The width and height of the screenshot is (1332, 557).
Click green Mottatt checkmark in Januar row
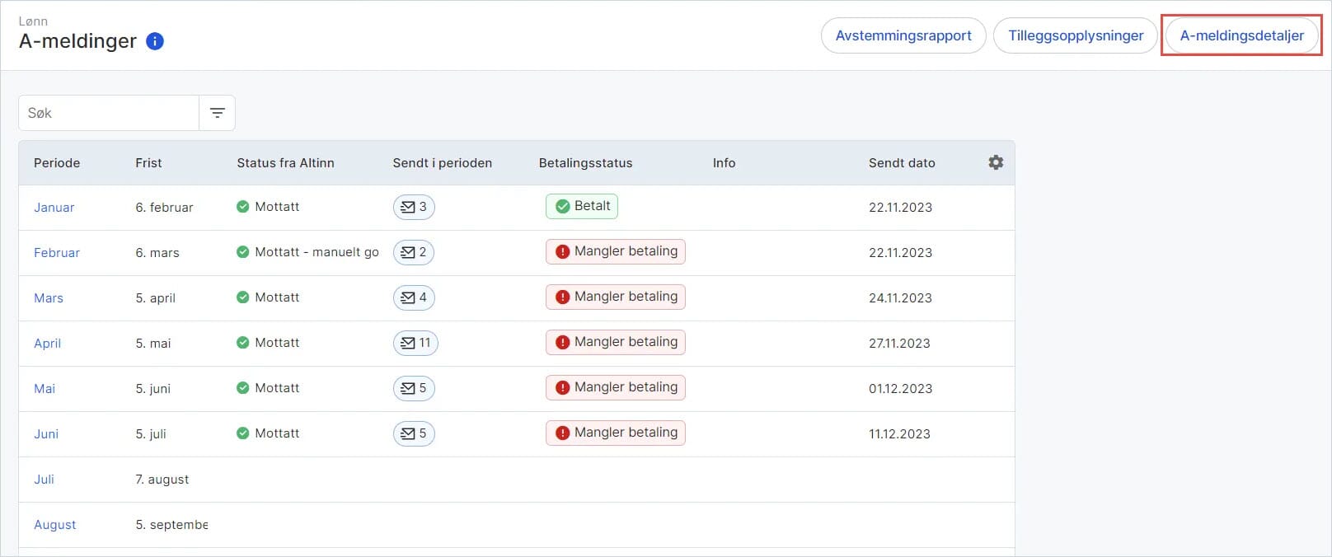(242, 207)
